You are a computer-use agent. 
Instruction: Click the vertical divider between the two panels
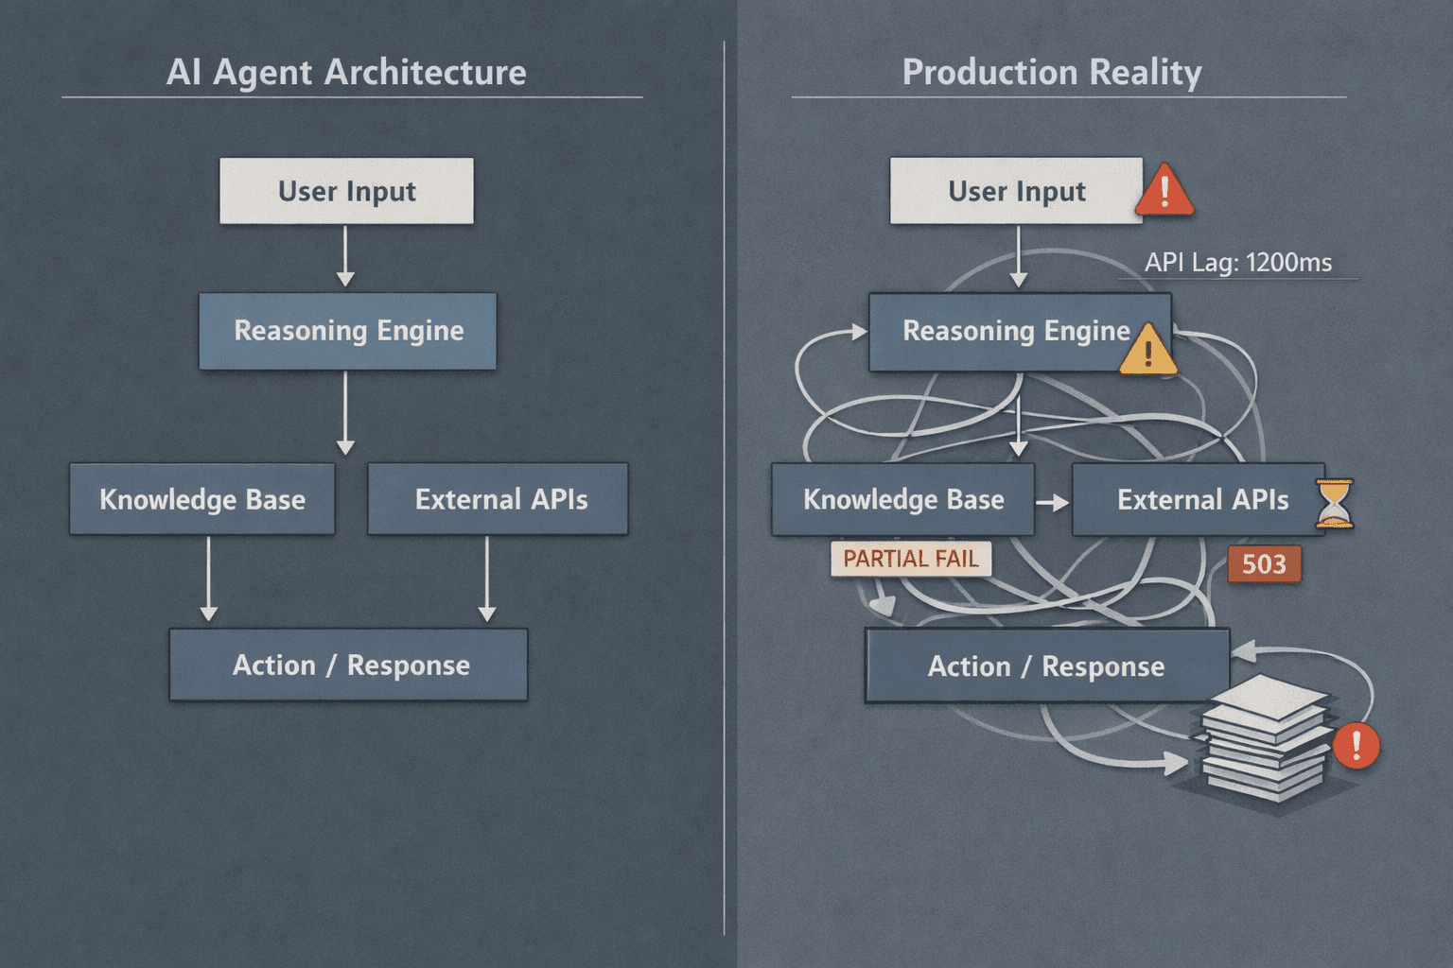click(726, 484)
